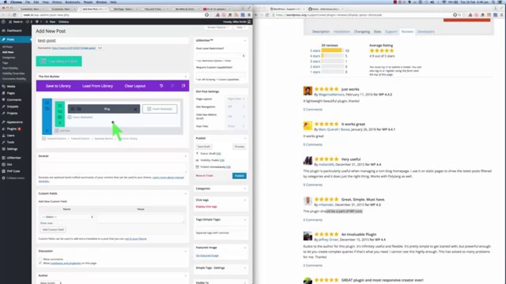Open settings of the Blog module
This screenshot has width=506, height=284.
pyautogui.click(x=73, y=109)
